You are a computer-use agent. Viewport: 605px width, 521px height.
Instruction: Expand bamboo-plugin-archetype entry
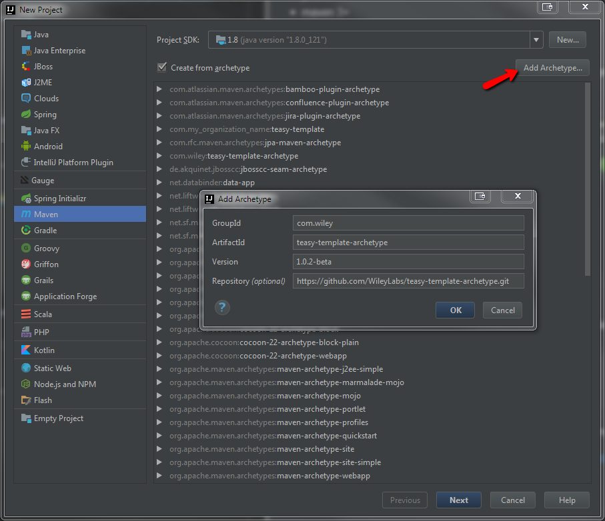click(x=159, y=89)
